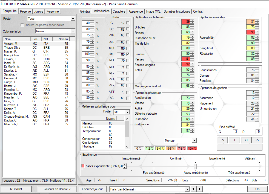269x194 pixels.
Task: Open the Image XXL tab
Action: click(x=153, y=11)
